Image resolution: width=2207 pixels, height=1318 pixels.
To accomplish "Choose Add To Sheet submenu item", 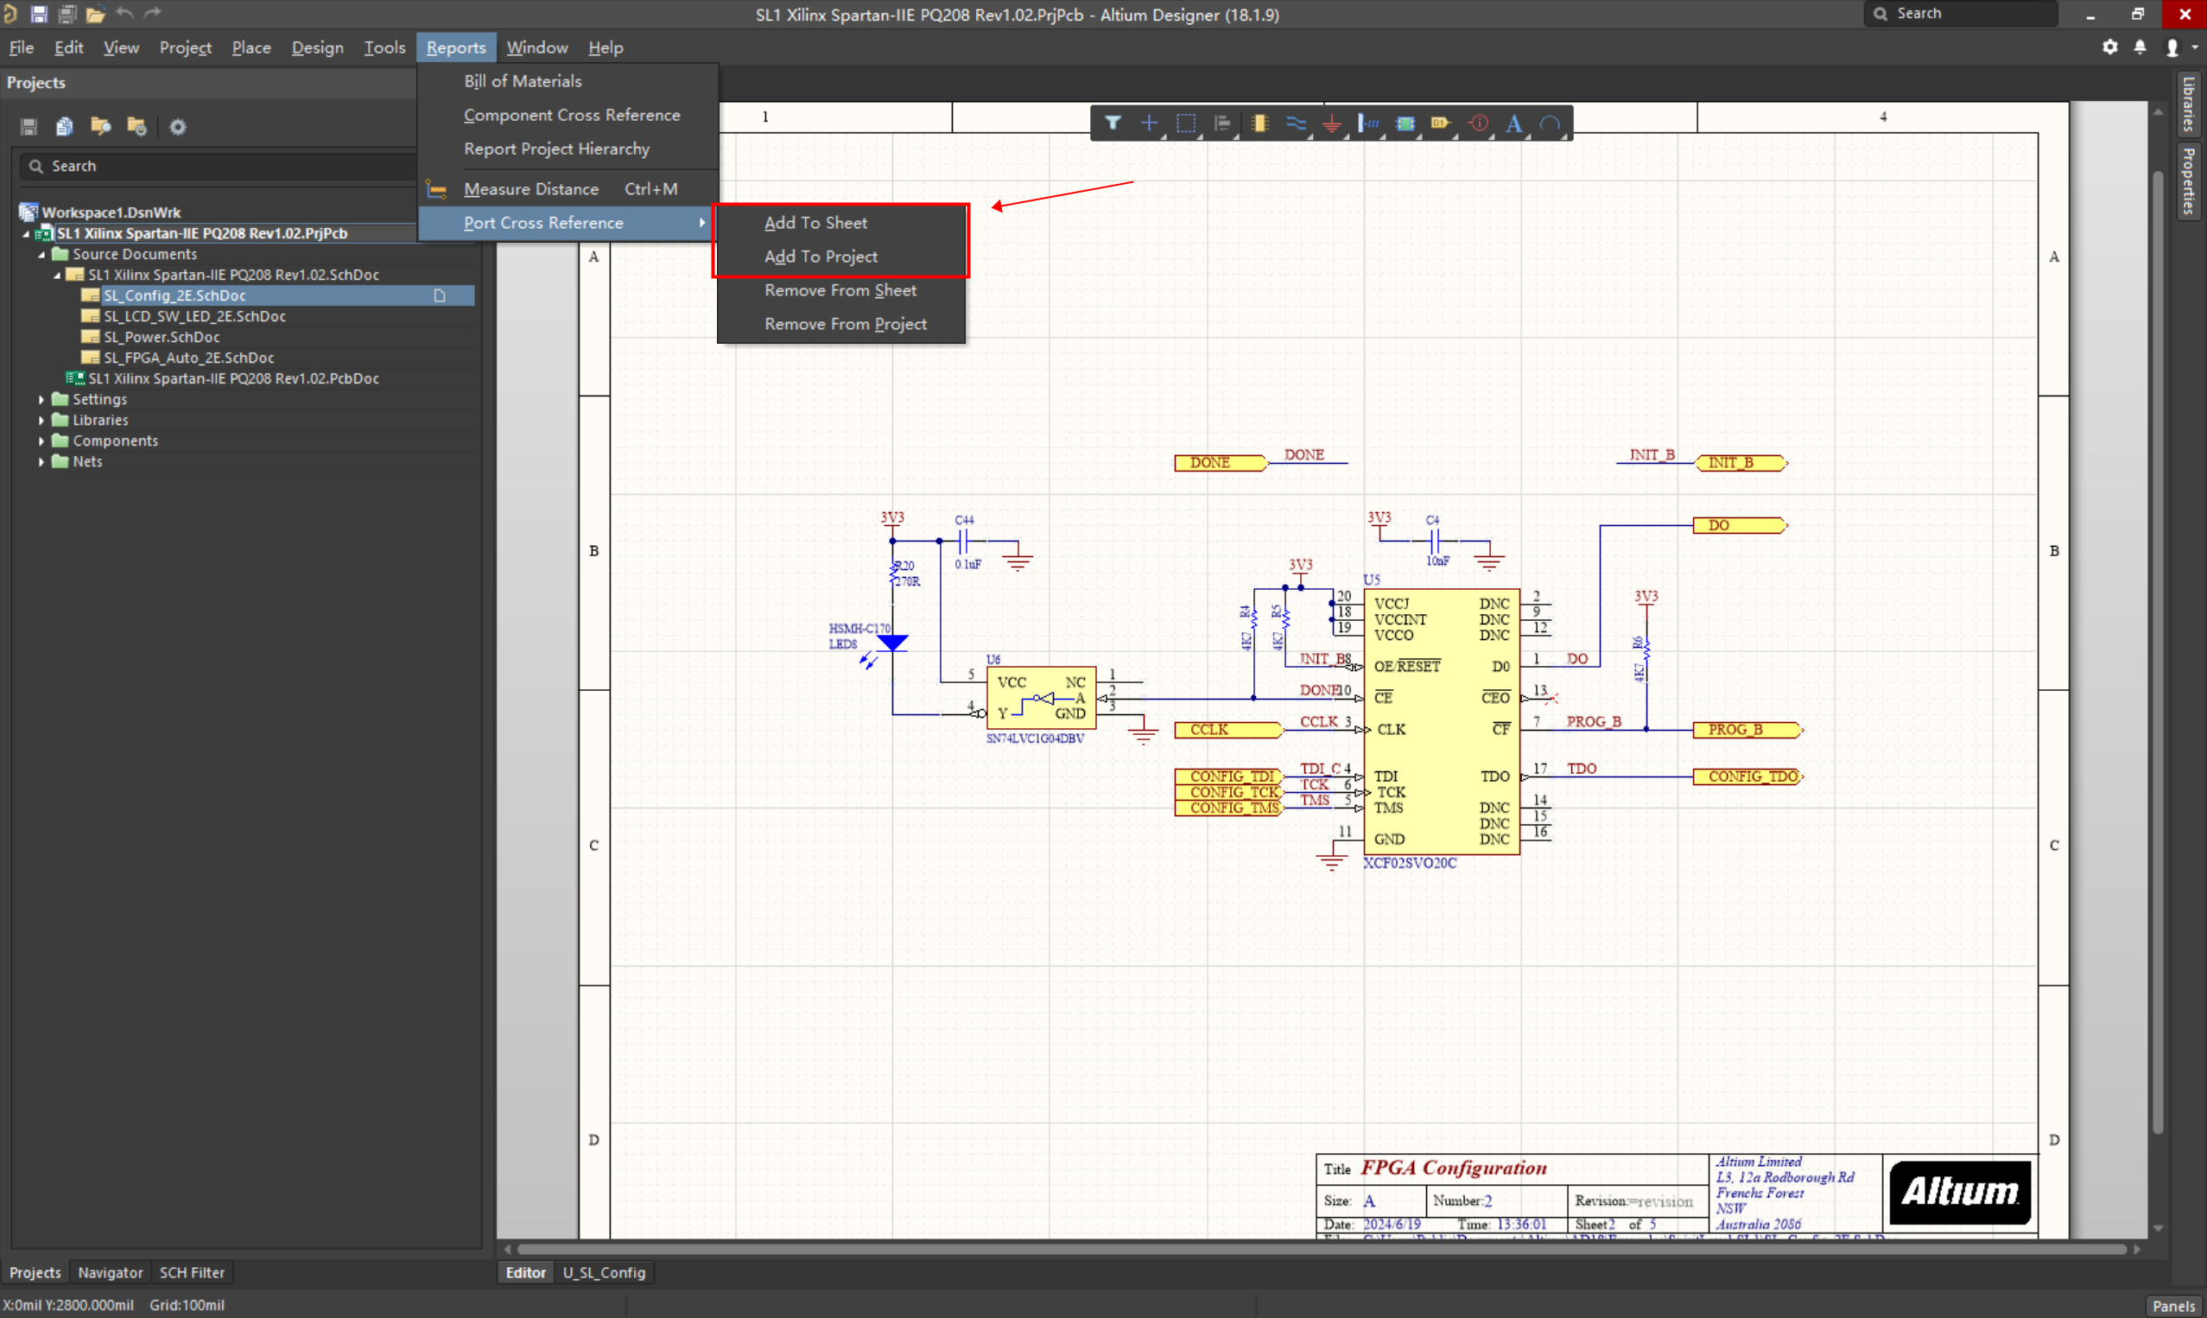I will tap(815, 223).
